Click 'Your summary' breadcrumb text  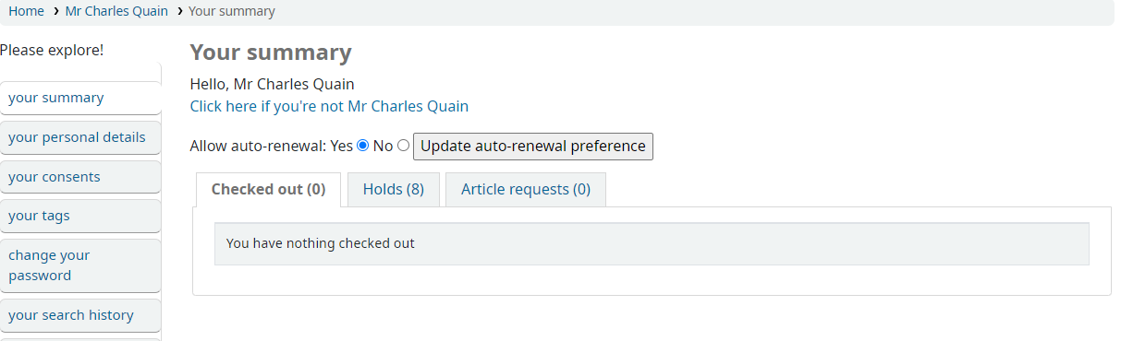pyautogui.click(x=231, y=11)
